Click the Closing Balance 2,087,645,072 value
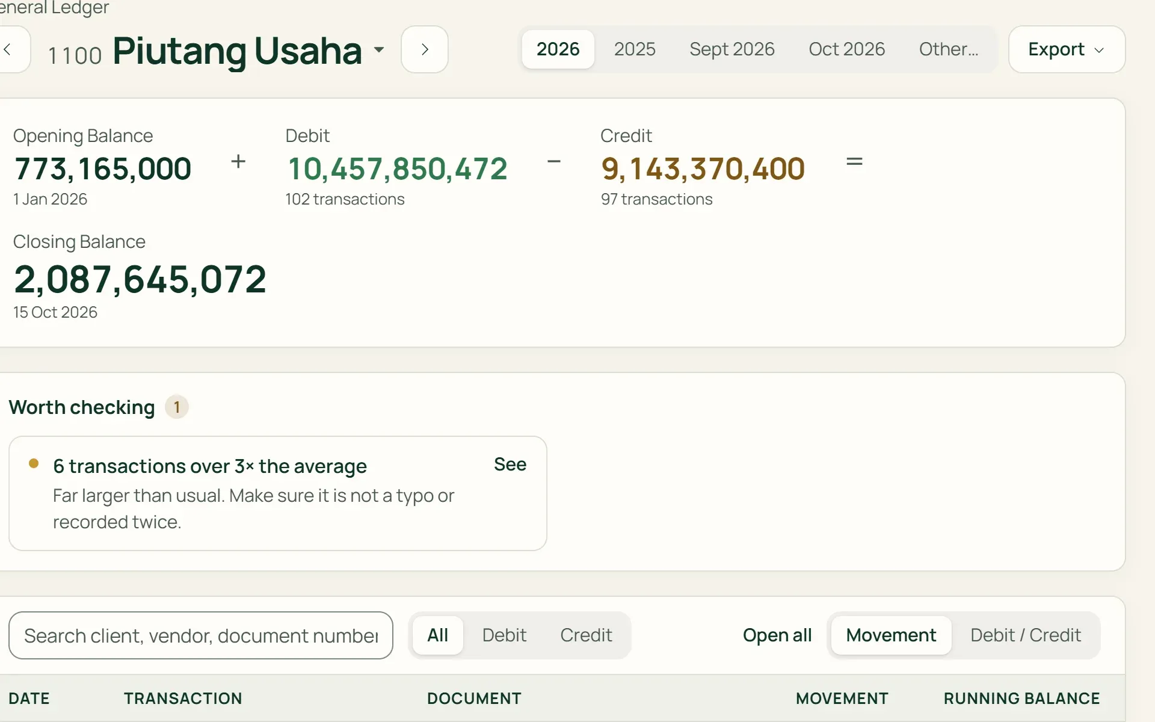1155x722 pixels. (140, 280)
